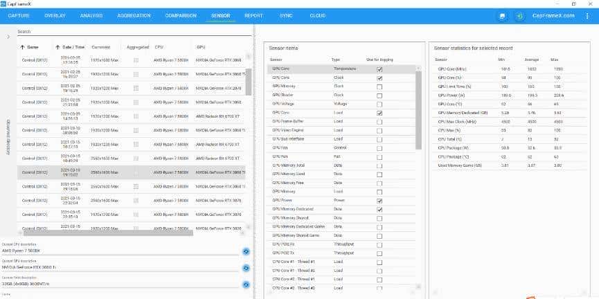Maximize the CapFrameX window
599x299 pixels.
[x=574, y=3]
